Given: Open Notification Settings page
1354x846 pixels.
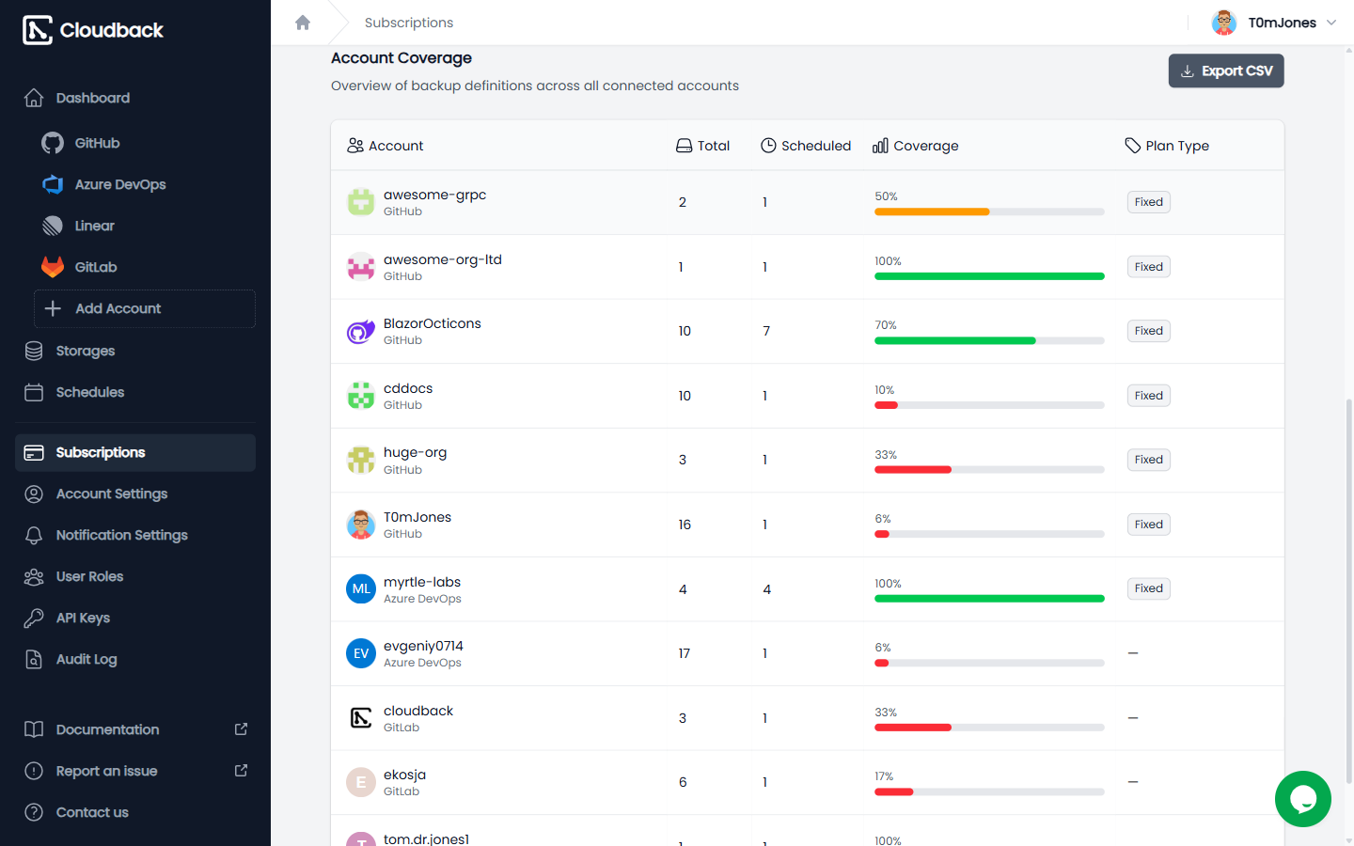Looking at the screenshot, I should click(135, 535).
